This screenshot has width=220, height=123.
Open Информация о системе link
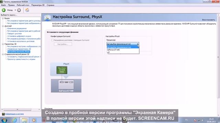tap(14, 114)
